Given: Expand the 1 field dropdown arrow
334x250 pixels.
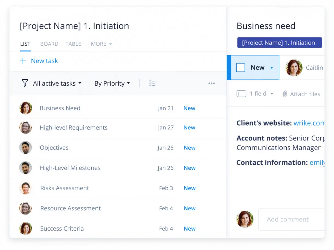Looking at the screenshot, I should point(272,94).
